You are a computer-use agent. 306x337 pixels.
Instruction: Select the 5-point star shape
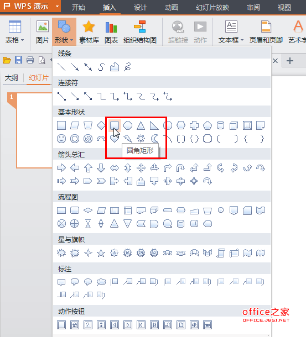coord(101,253)
